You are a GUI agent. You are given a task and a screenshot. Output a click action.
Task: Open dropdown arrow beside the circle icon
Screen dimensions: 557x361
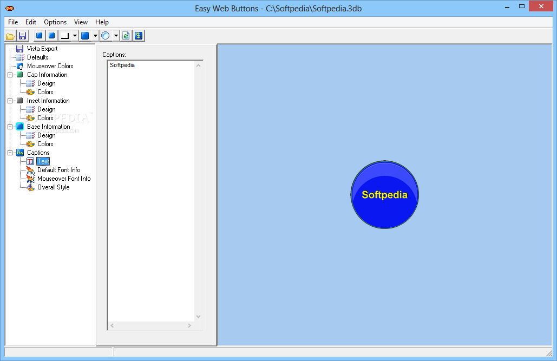[x=116, y=36]
